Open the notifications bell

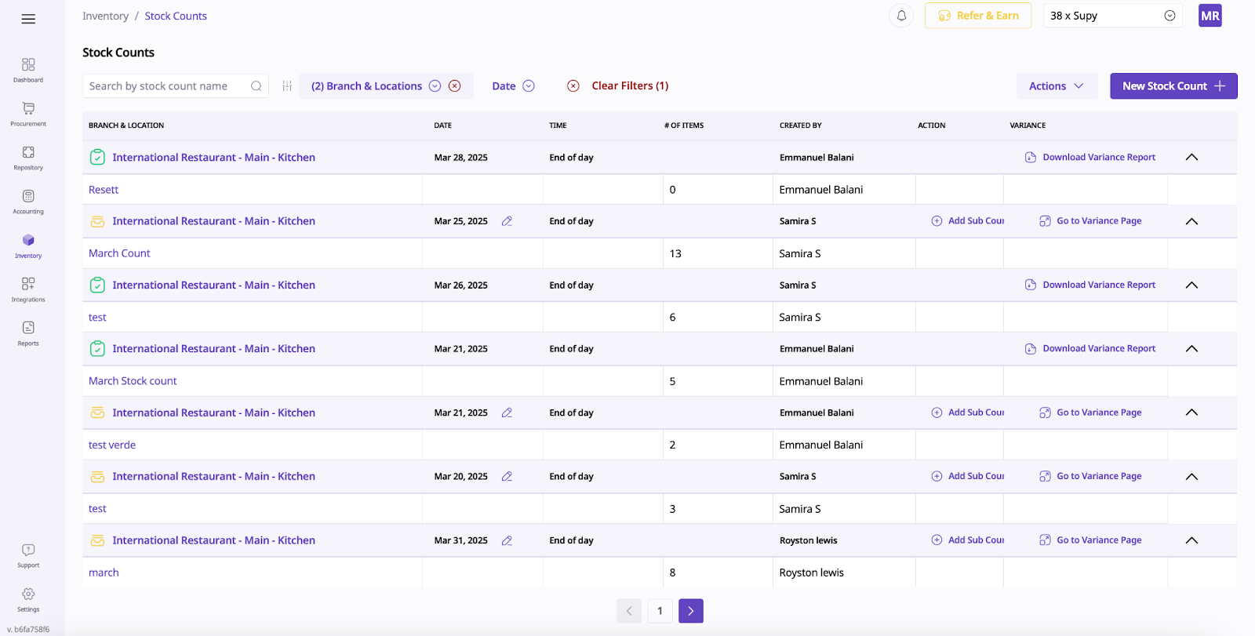coord(901,16)
